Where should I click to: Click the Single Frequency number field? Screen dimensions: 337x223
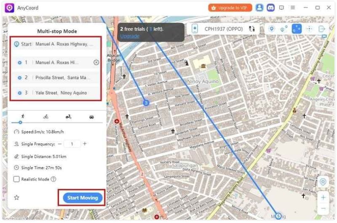tap(72, 144)
